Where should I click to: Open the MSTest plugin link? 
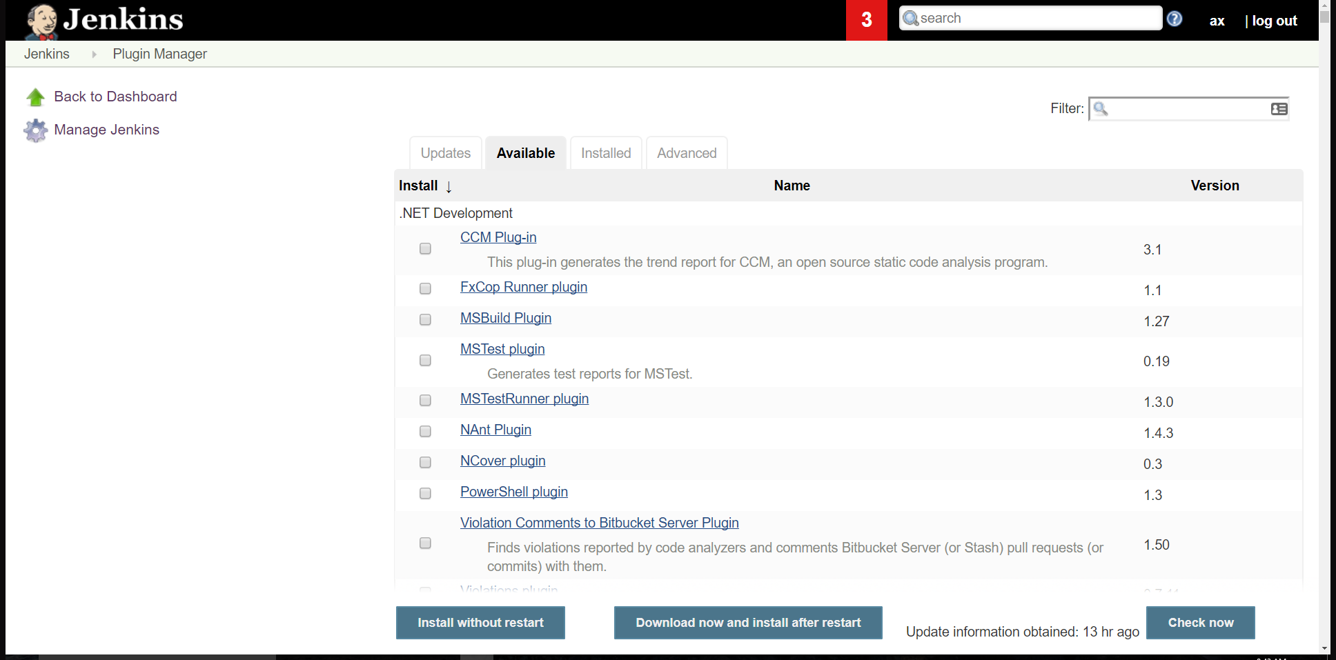point(502,349)
